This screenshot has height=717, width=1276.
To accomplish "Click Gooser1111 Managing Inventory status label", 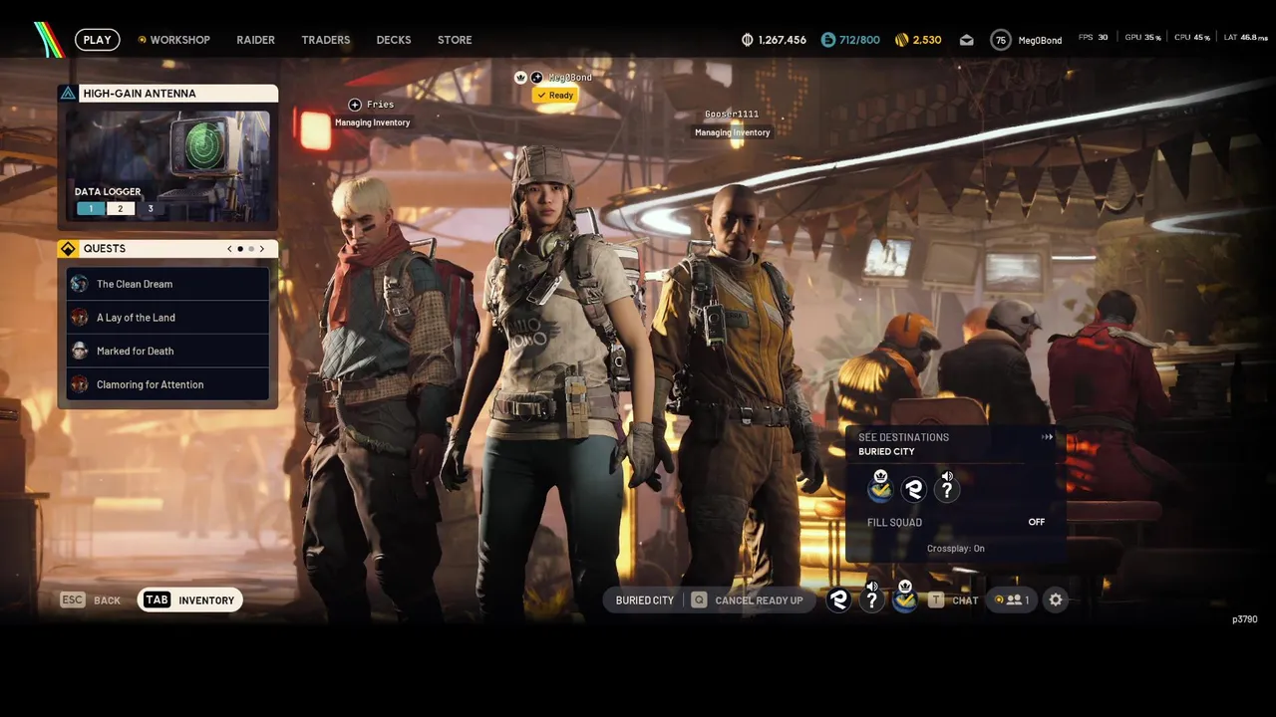I will pos(732,132).
